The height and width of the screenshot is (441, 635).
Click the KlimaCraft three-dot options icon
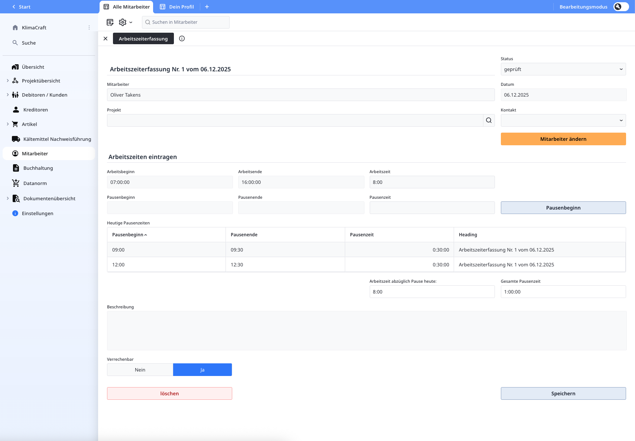tap(89, 27)
